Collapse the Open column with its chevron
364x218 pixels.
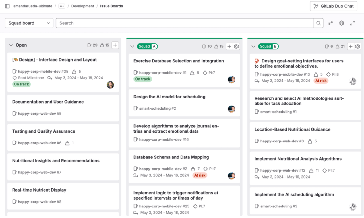click(x=11, y=45)
